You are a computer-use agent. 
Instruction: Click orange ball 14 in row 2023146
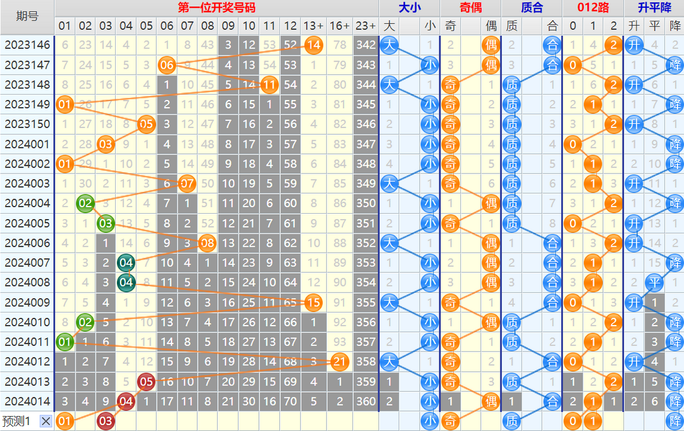click(x=313, y=45)
